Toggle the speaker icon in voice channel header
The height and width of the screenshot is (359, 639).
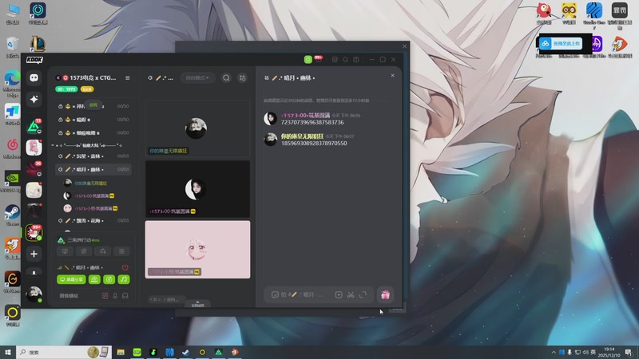pyautogui.click(x=150, y=77)
